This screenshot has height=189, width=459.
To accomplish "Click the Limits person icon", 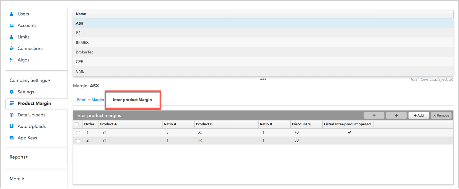I will tap(12, 37).
